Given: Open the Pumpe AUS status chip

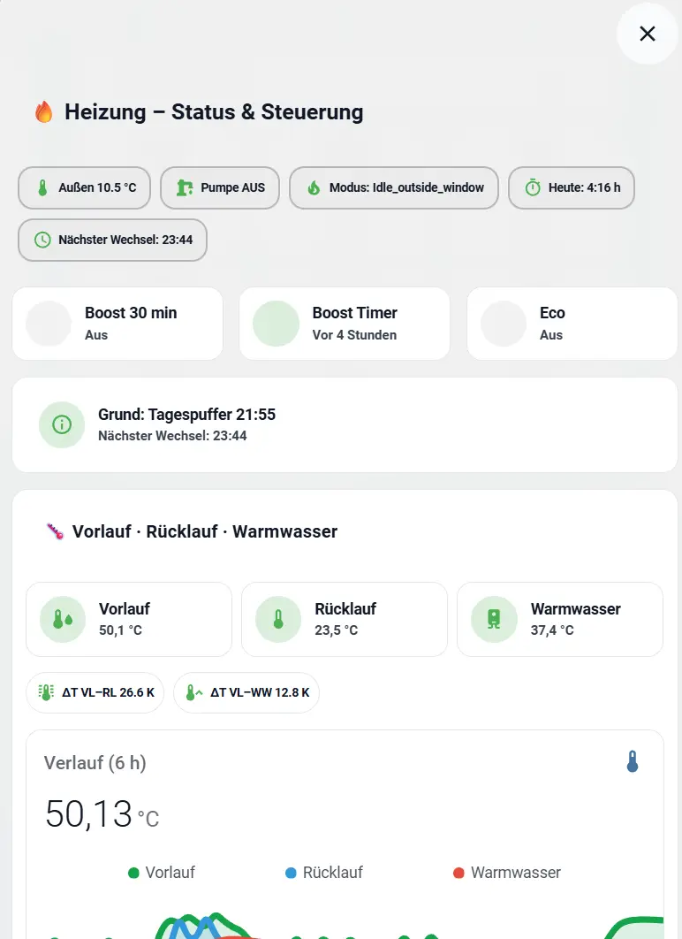Looking at the screenshot, I should tap(220, 187).
